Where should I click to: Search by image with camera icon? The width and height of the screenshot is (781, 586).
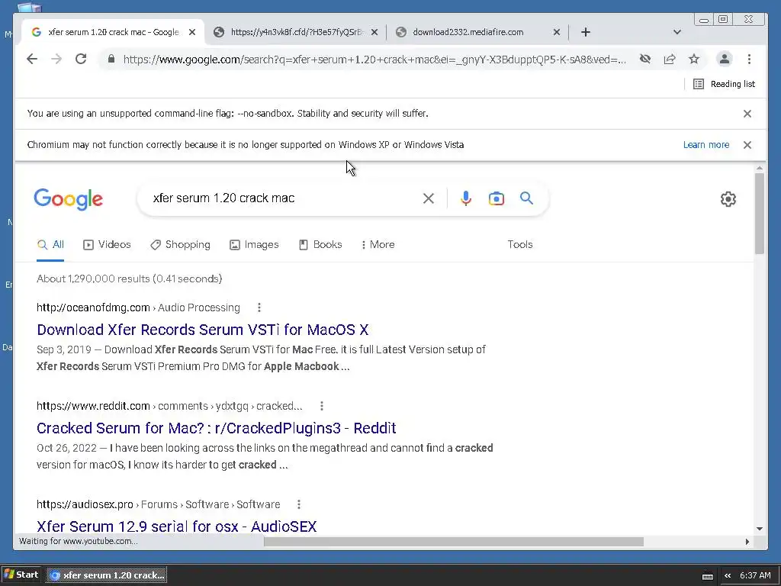tap(496, 198)
